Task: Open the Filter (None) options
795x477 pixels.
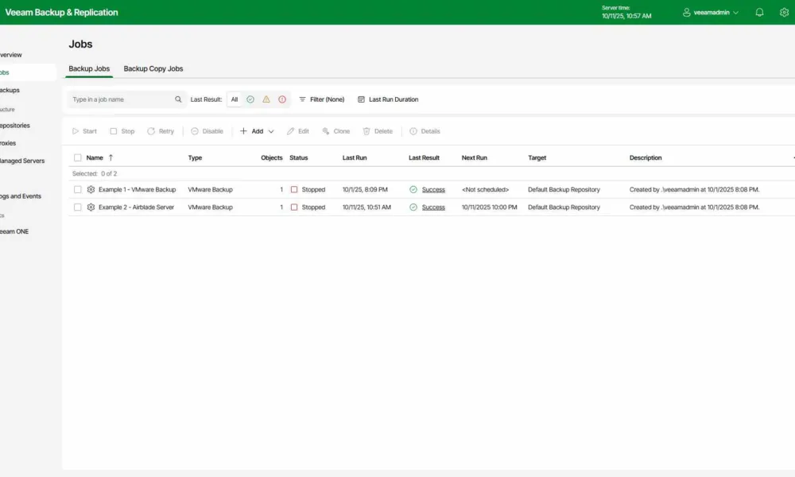Action: tap(321, 99)
